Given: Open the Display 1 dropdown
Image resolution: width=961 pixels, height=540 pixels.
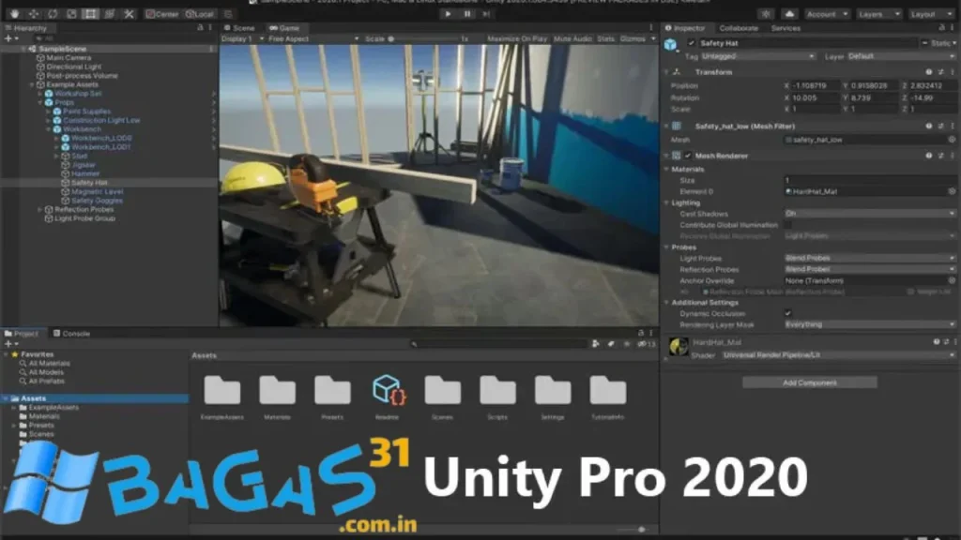Looking at the screenshot, I should (243, 38).
